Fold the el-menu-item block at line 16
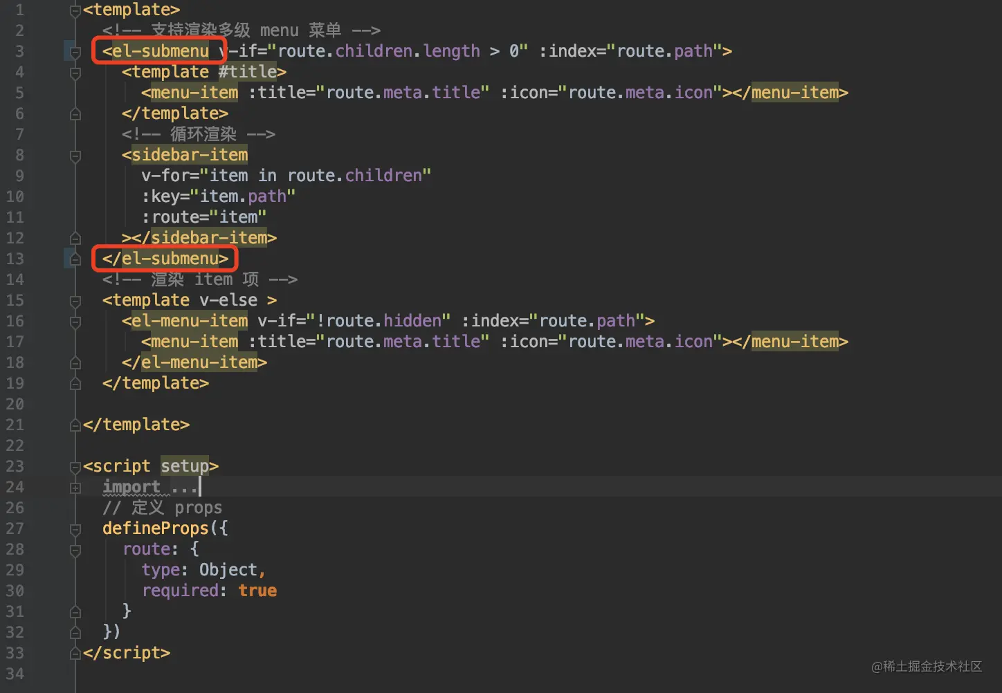1002x693 pixels. pos(75,322)
